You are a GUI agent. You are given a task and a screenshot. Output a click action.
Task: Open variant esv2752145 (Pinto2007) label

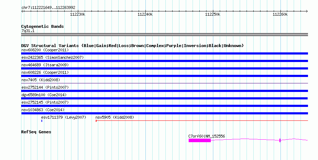(45, 102)
